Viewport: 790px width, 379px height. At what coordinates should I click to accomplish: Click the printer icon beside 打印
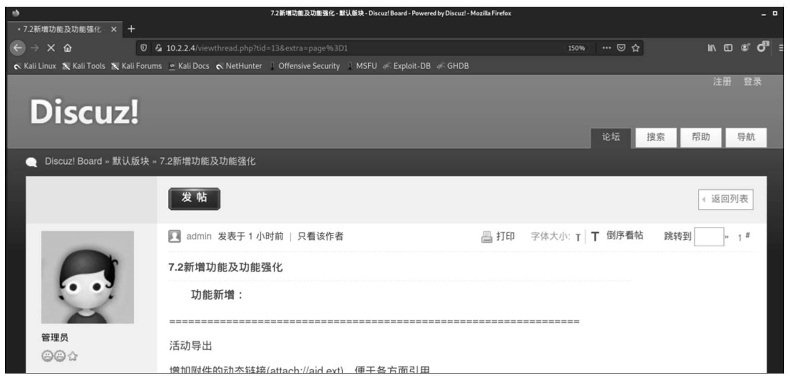[487, 237]
